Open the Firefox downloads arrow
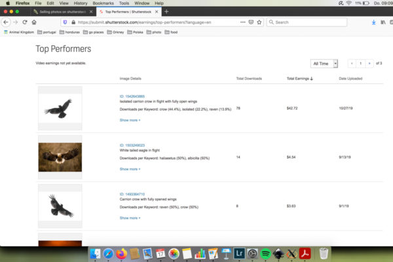The height and width of the screenshot is (262, 393). tap(374, 22)
